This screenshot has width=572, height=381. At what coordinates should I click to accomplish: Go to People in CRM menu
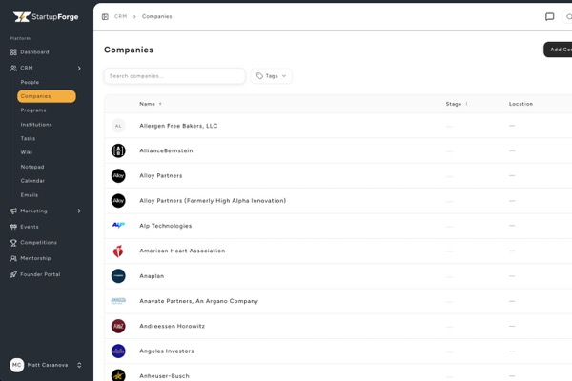[x=30, y=83]
